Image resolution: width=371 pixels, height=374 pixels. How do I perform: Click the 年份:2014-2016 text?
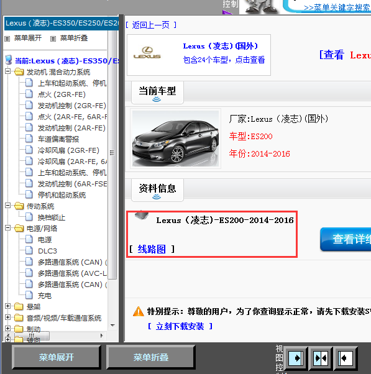point(259,153)
